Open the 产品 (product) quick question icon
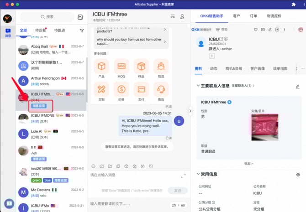Image resolution: width=306 pixels, height=212 pixels. (101, 66)
